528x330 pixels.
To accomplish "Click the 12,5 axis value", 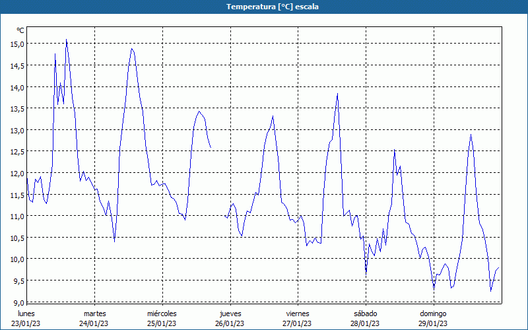I will coord(18,152).
